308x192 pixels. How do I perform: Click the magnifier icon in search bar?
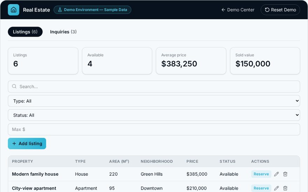(x=14, y=87)
